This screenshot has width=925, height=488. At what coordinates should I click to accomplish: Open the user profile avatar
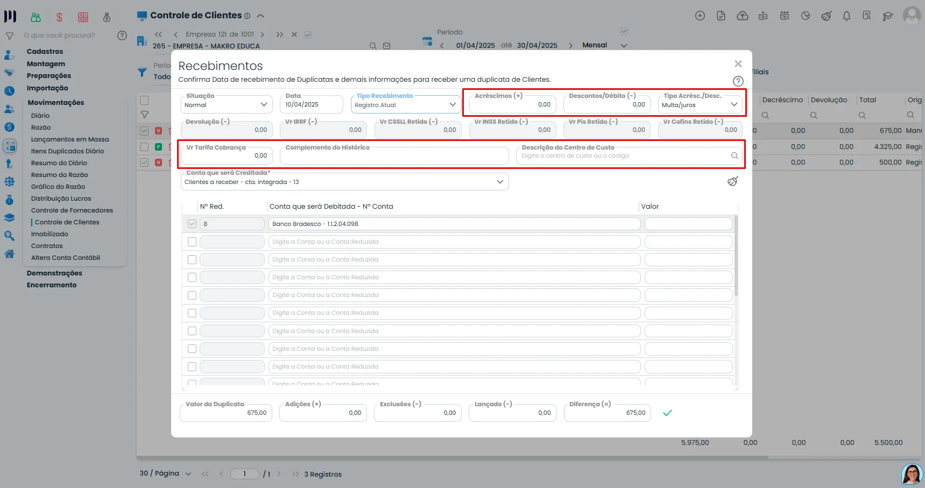(x=912, y=15)
